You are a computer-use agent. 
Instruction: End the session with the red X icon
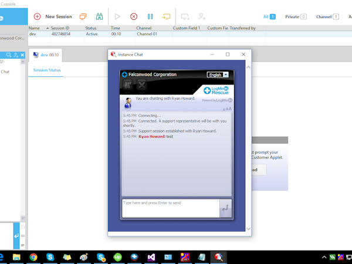(x=134, y=16)
